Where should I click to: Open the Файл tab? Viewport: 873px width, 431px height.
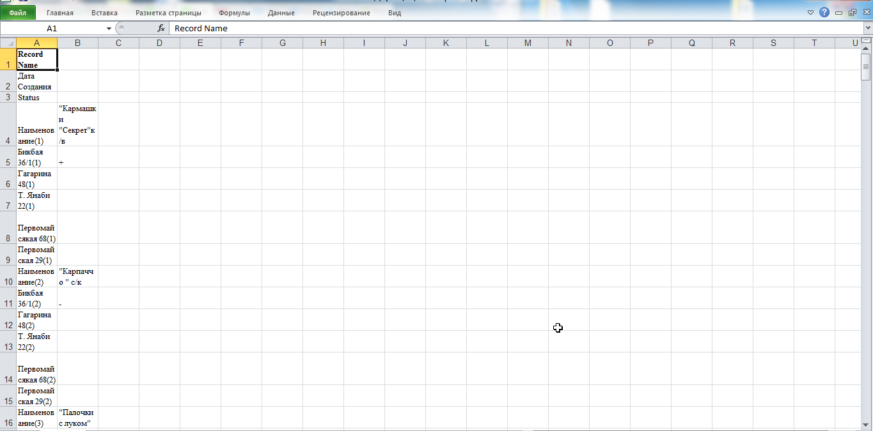(18, 13)
